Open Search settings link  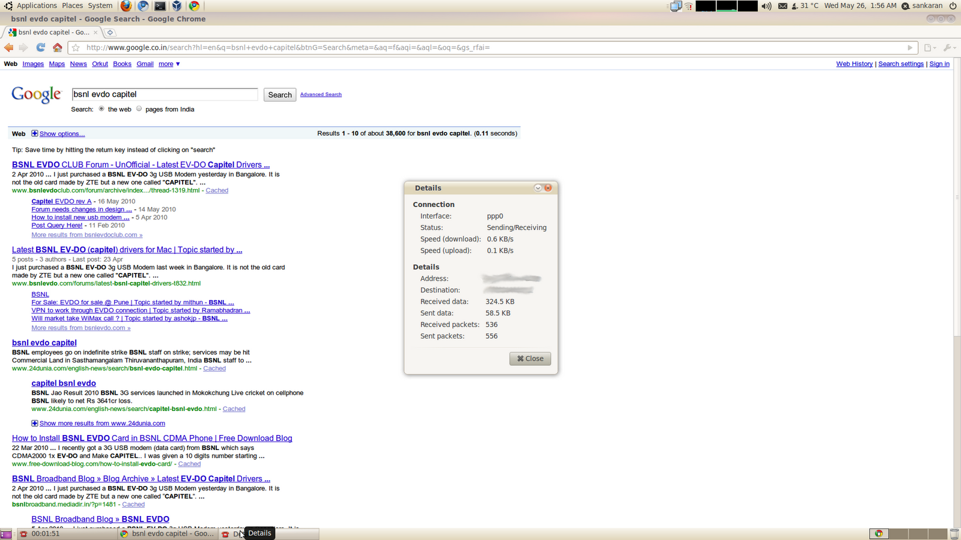click(901, 64)
